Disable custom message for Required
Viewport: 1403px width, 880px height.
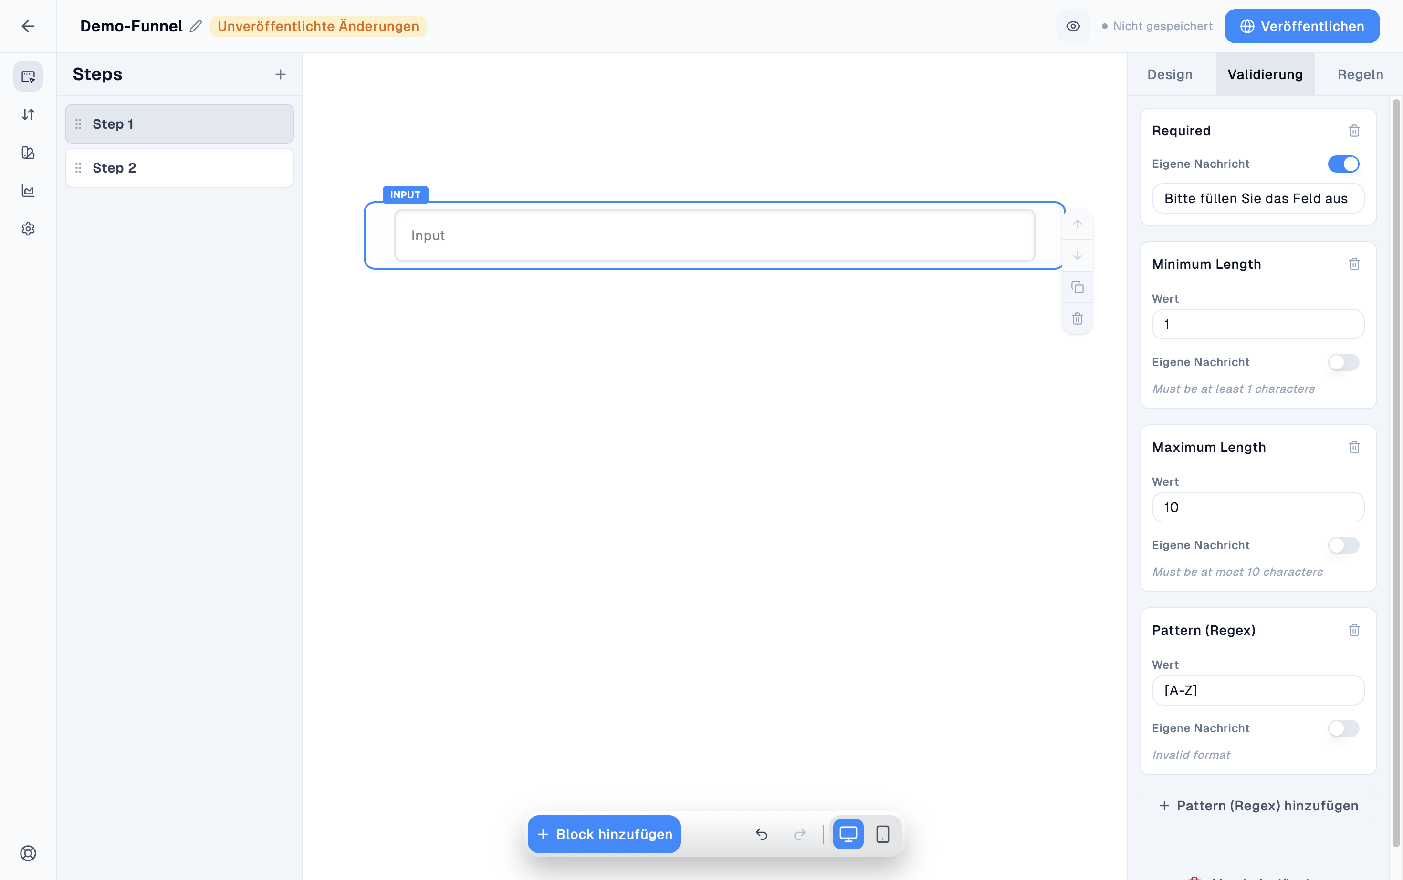point(1343,164)
